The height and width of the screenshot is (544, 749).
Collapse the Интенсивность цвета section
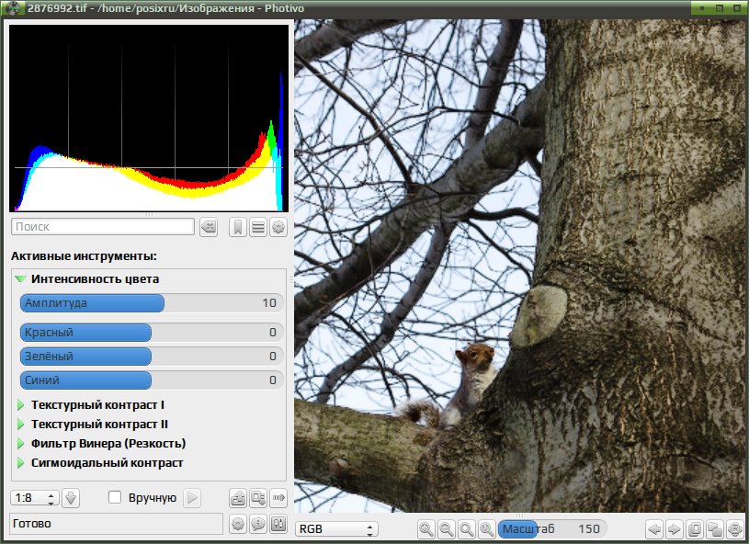(x=20, y=279)
